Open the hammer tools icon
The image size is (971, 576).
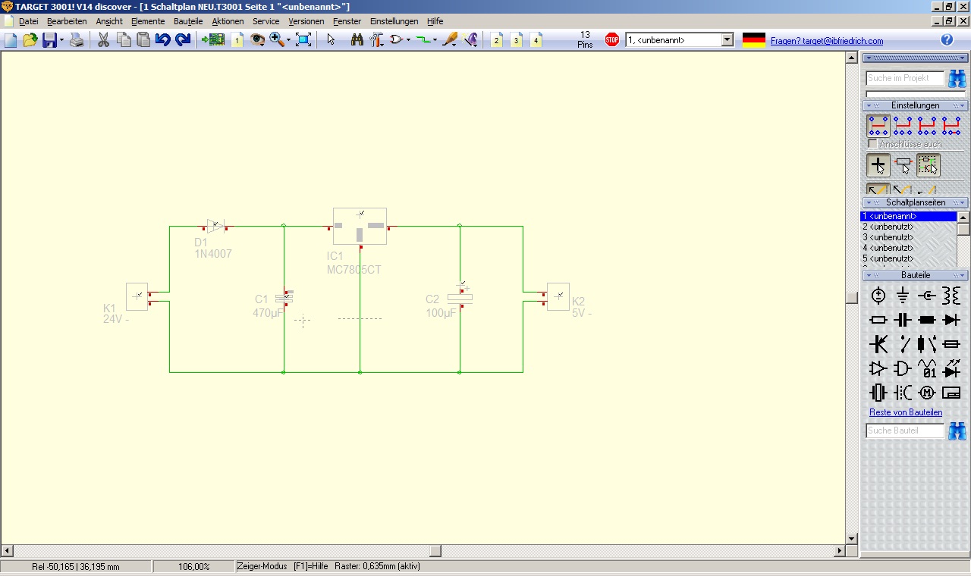point(377,40)
